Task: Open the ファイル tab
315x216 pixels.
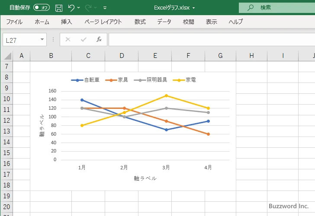Action: [x=14, y=22]
